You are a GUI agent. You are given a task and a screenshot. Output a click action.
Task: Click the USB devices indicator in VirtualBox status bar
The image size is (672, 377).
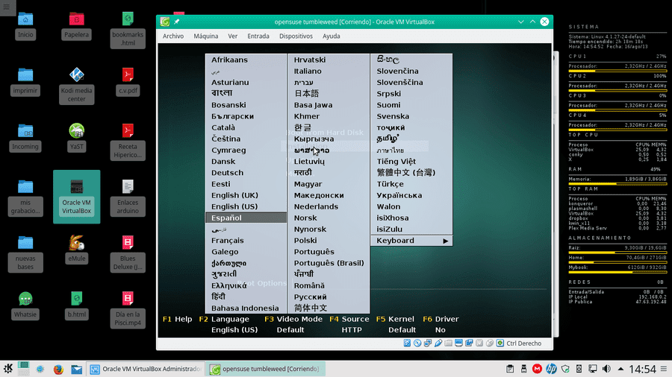[x=438, y=343]
